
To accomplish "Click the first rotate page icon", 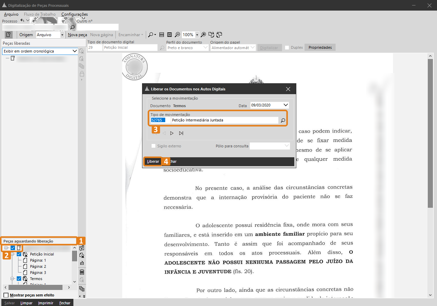I will (x=211, y=34).
